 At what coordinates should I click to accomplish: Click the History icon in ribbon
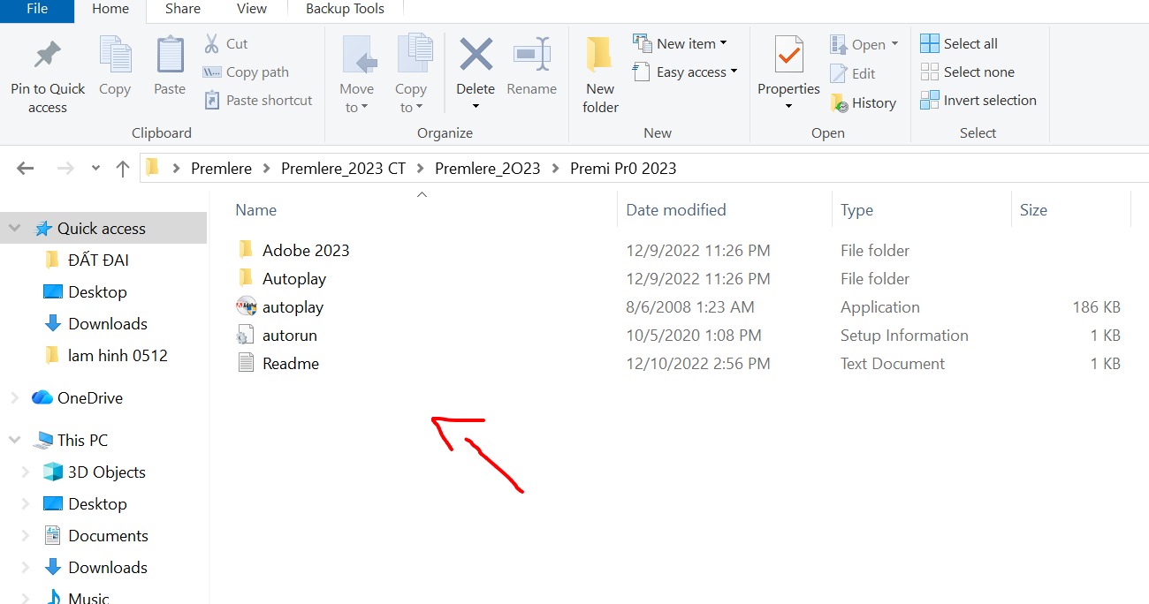coord(864,103)
